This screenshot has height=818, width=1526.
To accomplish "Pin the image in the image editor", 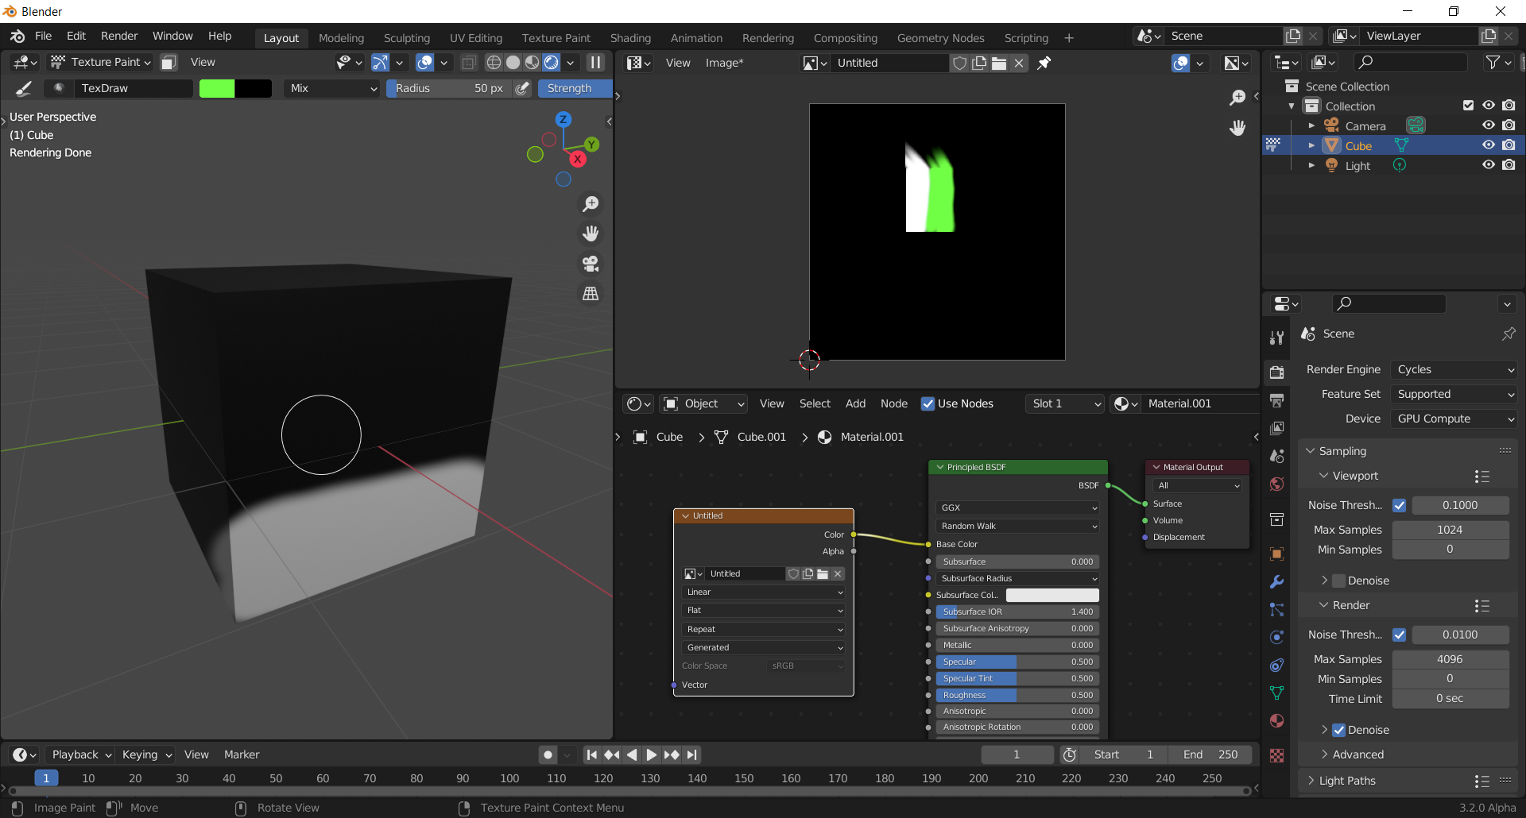I will click(1044, 63).
